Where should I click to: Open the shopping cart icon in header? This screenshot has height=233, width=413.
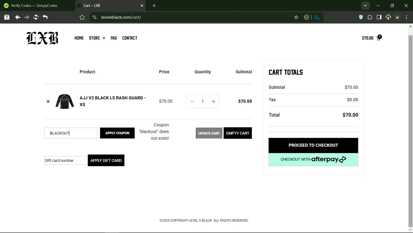click(x=379, y=38)
